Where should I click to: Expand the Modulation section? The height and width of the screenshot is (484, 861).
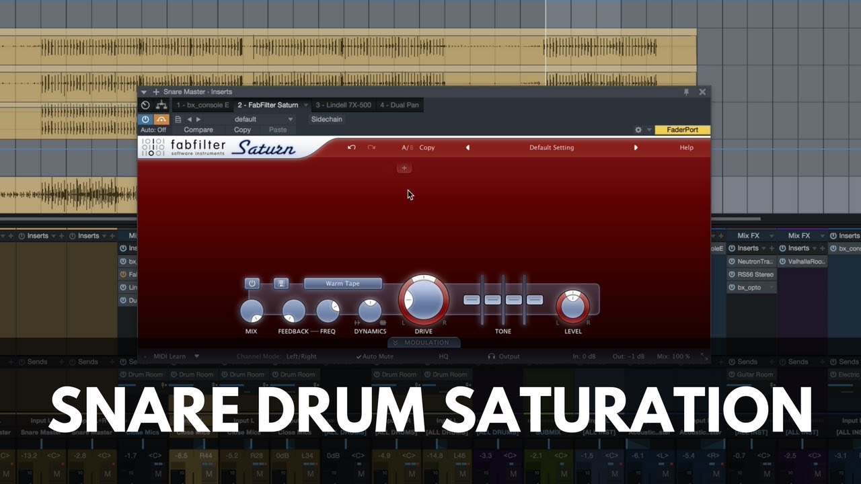pos(424,343)
